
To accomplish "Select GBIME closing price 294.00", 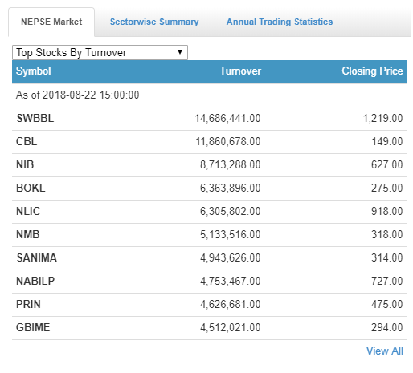I will coord(387,327).
